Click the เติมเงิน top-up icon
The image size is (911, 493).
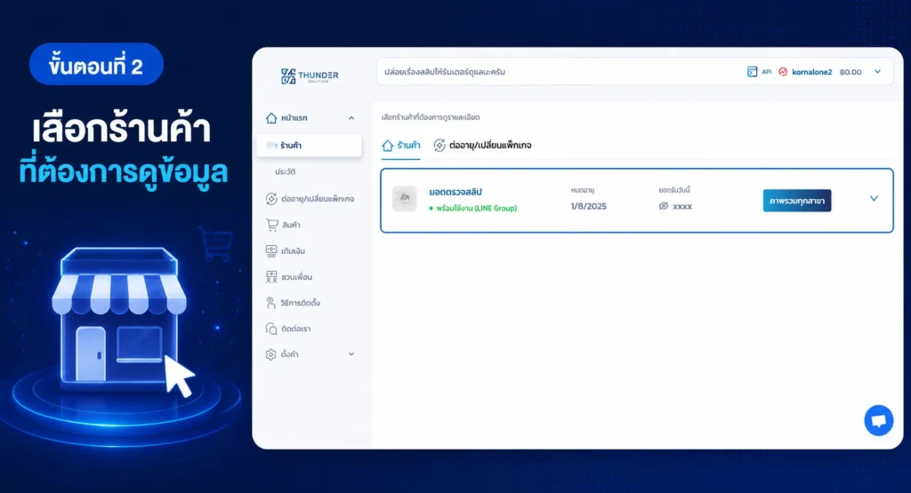tap(271, 250)
